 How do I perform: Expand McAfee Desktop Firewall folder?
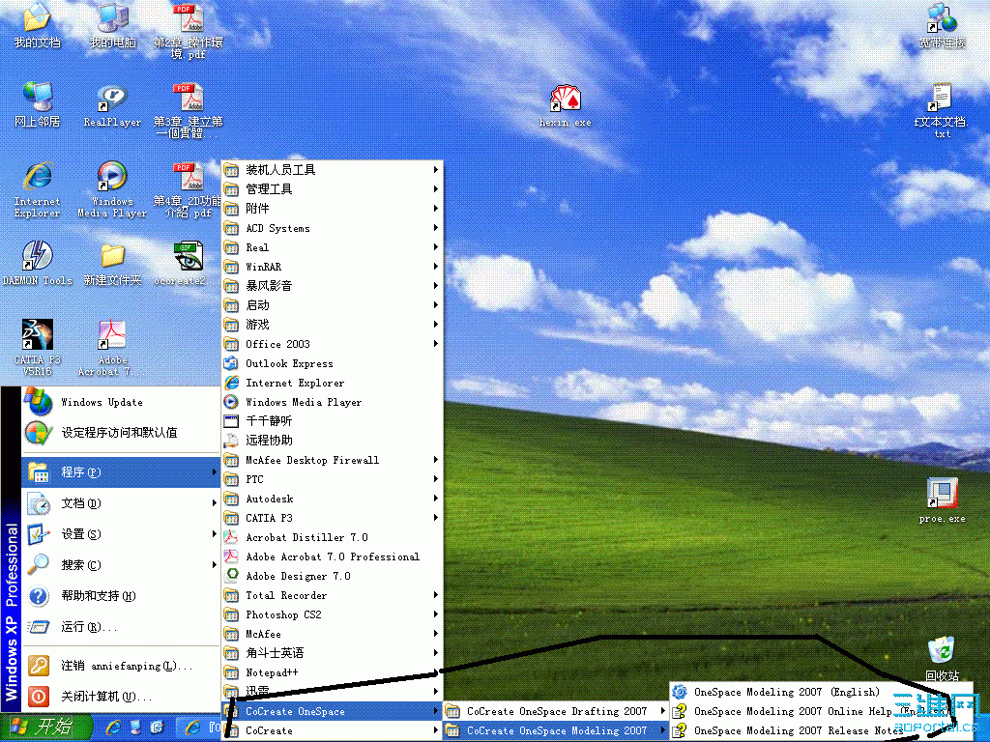pyautogui.click(x=333, y=460)
